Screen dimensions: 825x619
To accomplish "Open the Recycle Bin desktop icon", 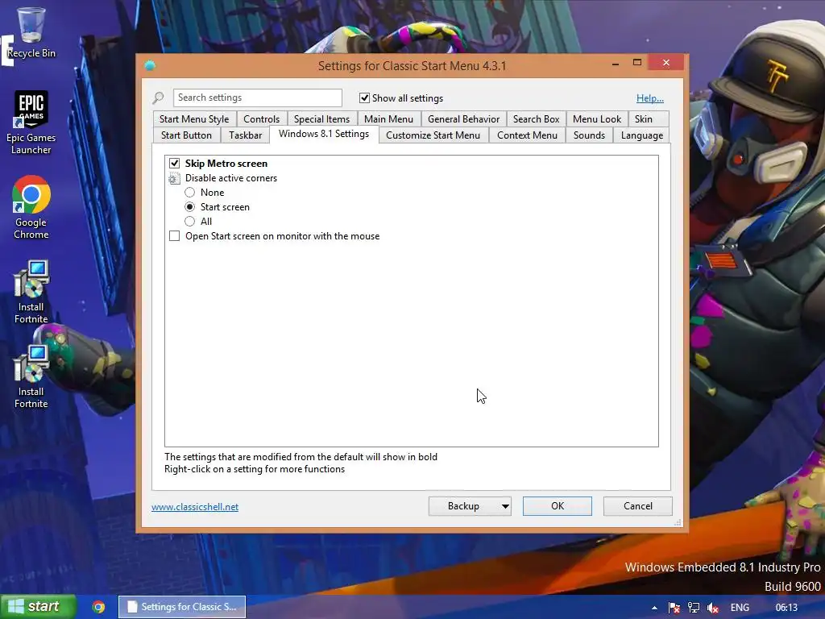I will coord(31,32).
